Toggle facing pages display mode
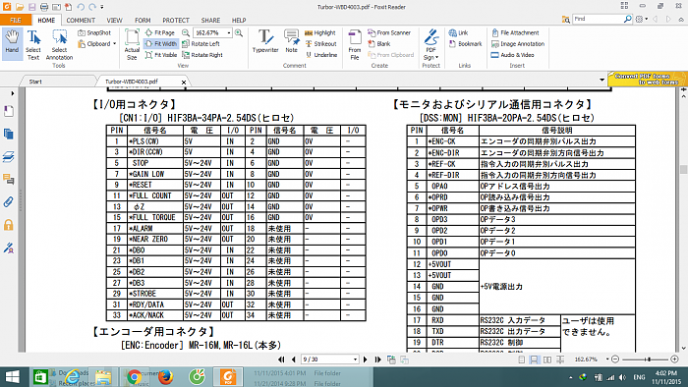This screenshot has width=688, height=387. click(547, 359)
